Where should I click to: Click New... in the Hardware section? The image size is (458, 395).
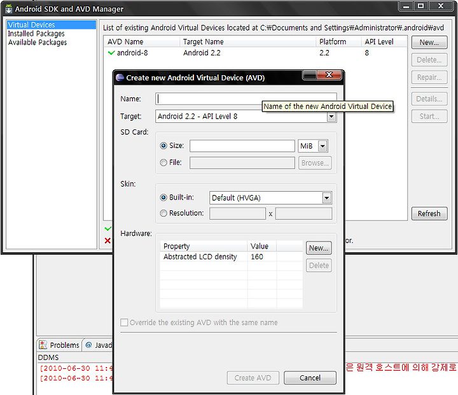coord(319,248)
